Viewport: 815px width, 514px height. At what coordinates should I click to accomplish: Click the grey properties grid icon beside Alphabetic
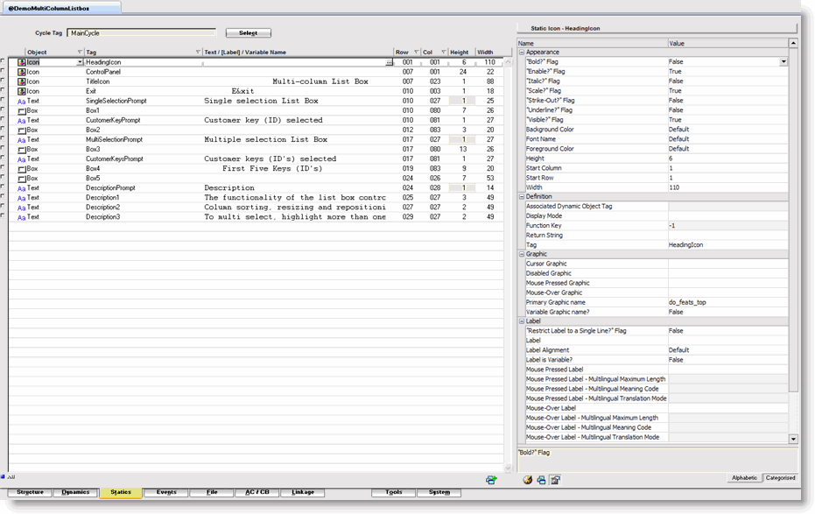(555, 480)
